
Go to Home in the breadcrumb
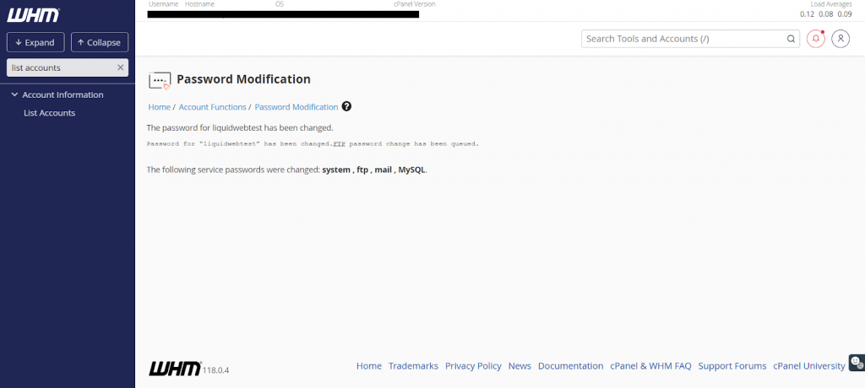(160, 107)
